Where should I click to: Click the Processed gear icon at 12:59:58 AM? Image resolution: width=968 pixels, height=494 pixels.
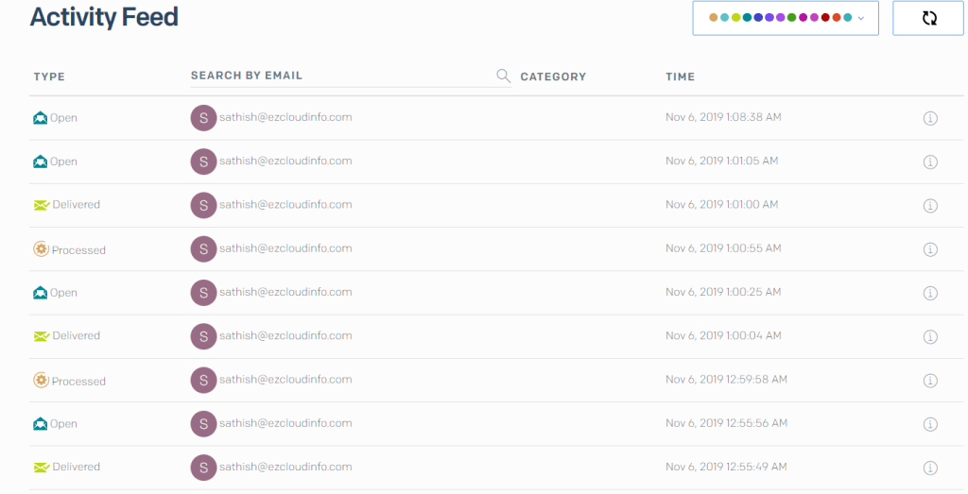point(41,381)
